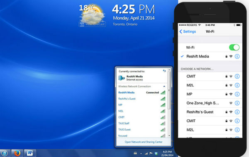Turn off the iPhone Wi-Fi switch
The image size is (249, 157).
click(x=234, y=48)
